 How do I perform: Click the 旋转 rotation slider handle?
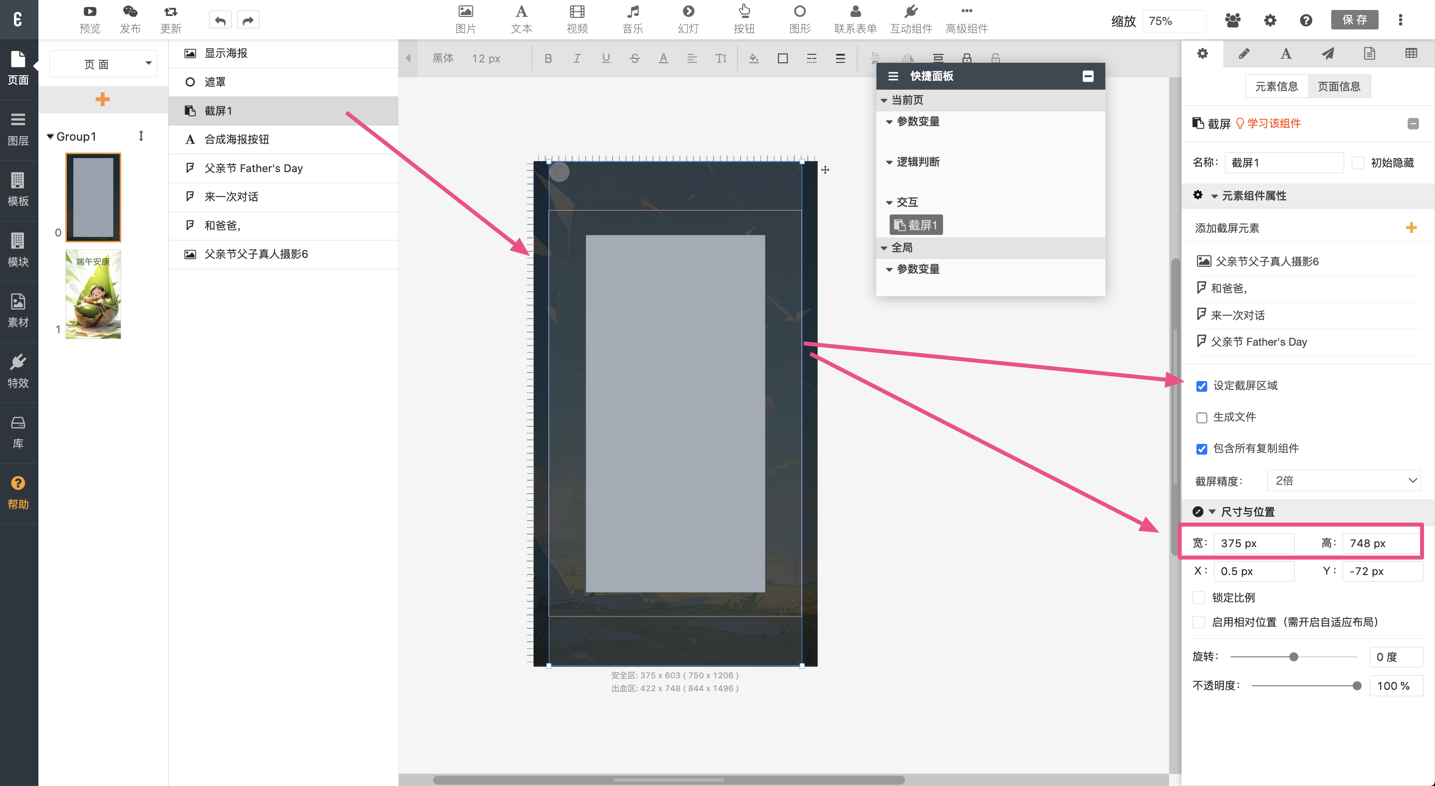point(1293,657)
